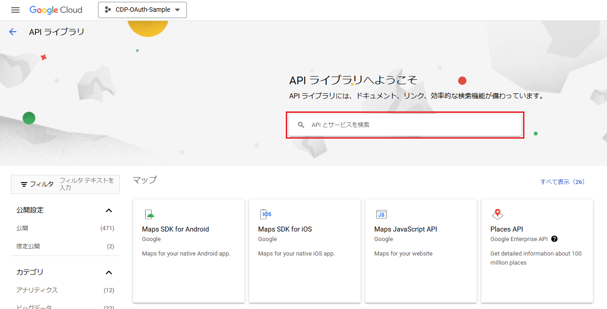Click the search magnifier icon
This screenshot has height=309, width=607.
click(x=301, y=125)
